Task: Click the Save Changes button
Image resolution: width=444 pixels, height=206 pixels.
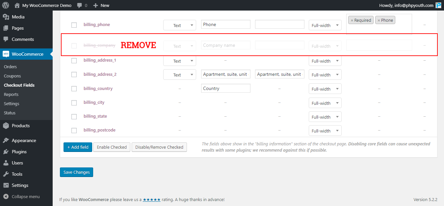Action: [76, 172]
